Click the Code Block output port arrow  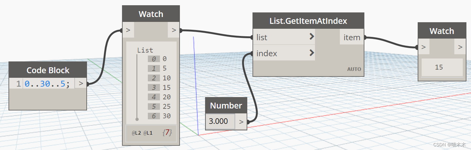tap(80, 83)
